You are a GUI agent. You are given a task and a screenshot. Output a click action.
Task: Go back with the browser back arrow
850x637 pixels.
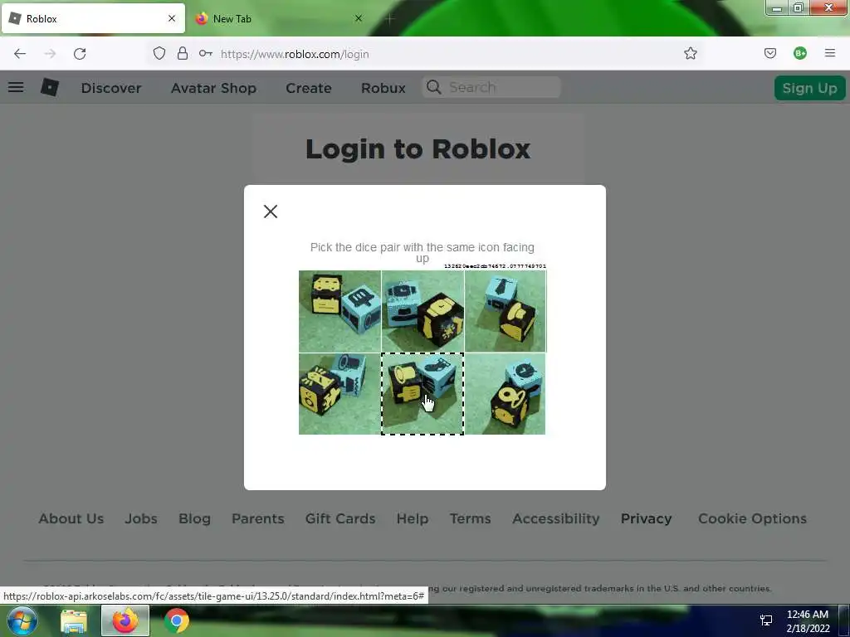tap(20, 54)
